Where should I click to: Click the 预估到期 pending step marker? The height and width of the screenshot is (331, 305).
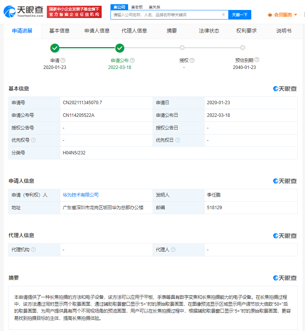[x=242, y=48]
